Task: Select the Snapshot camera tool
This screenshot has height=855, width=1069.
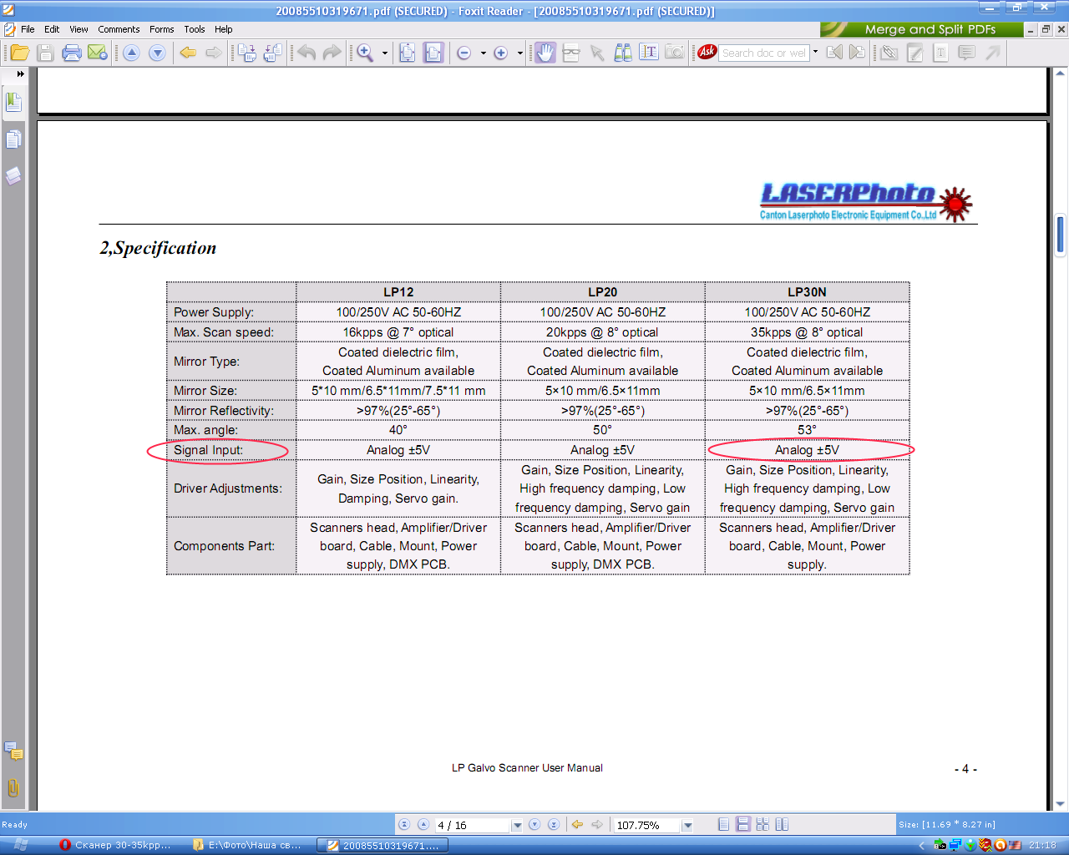Action: pyautogui.click(x=674, y=53)
